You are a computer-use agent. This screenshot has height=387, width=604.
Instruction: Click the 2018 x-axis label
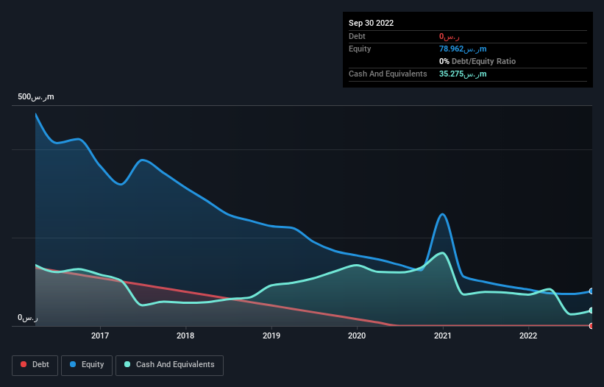pos(185,335)
